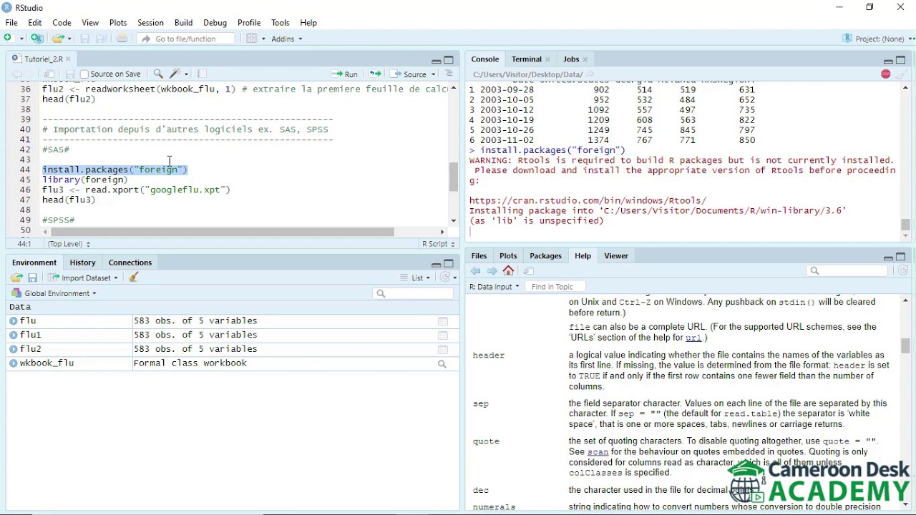Click the magnifier Find/Replace icon in editor

(x=158, y=74)
